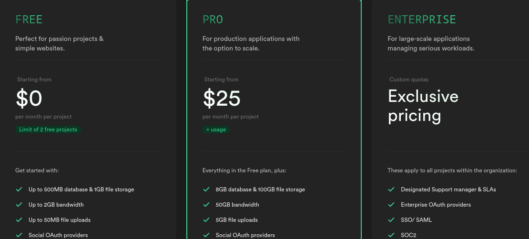Click the $0 price in Free plan

[x=29, y=98]
